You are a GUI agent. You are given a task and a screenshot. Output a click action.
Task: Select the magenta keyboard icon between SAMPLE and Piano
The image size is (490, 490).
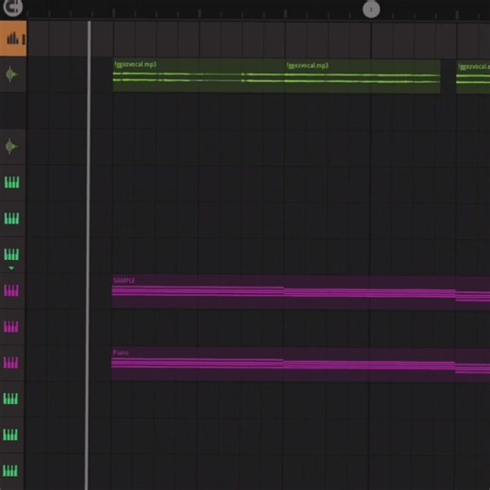[11, 327]
